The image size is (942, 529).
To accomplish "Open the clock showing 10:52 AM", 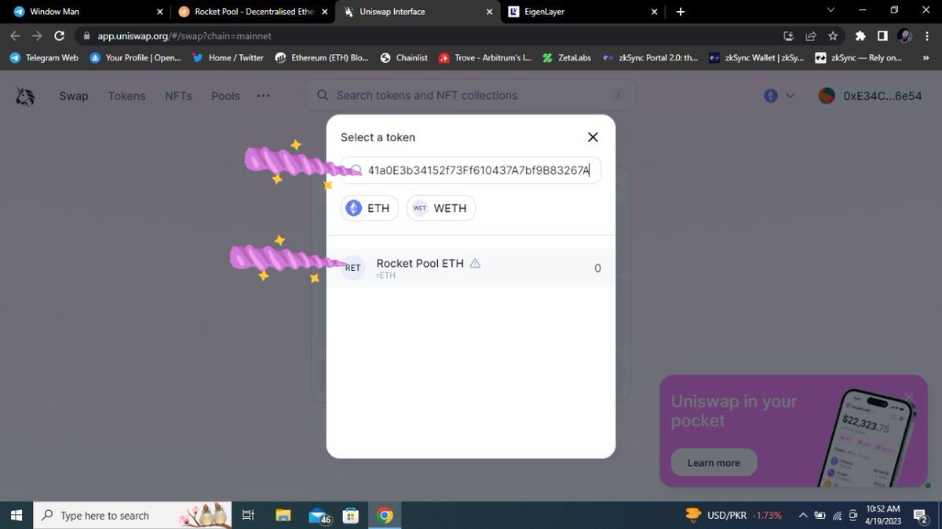I will coord(884,515).
